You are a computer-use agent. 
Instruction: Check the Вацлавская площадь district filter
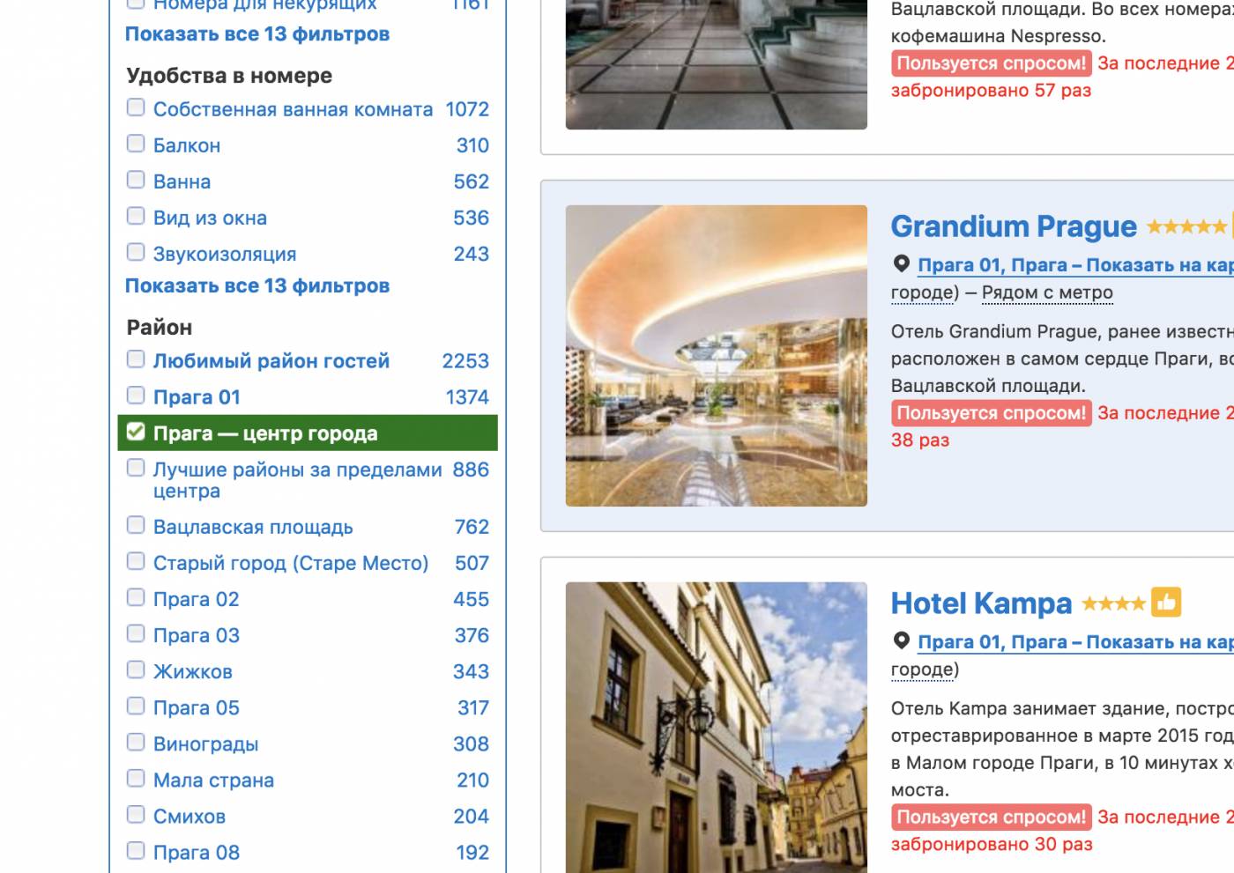136,525
